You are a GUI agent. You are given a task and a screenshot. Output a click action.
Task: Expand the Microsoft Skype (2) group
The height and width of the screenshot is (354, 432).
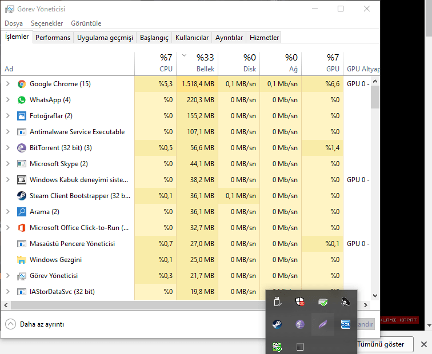click(8, 163)
